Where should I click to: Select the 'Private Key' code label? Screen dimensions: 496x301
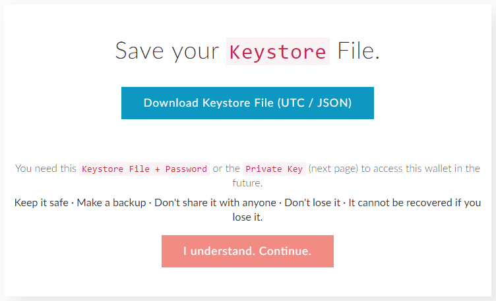274,169
